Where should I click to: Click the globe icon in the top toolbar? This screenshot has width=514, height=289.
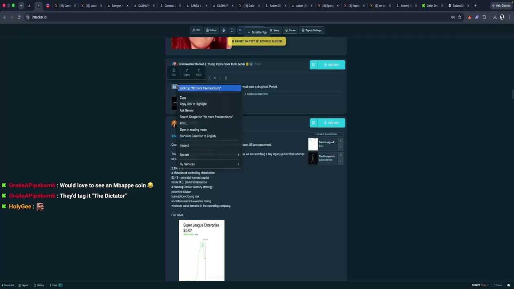point(224,30)
